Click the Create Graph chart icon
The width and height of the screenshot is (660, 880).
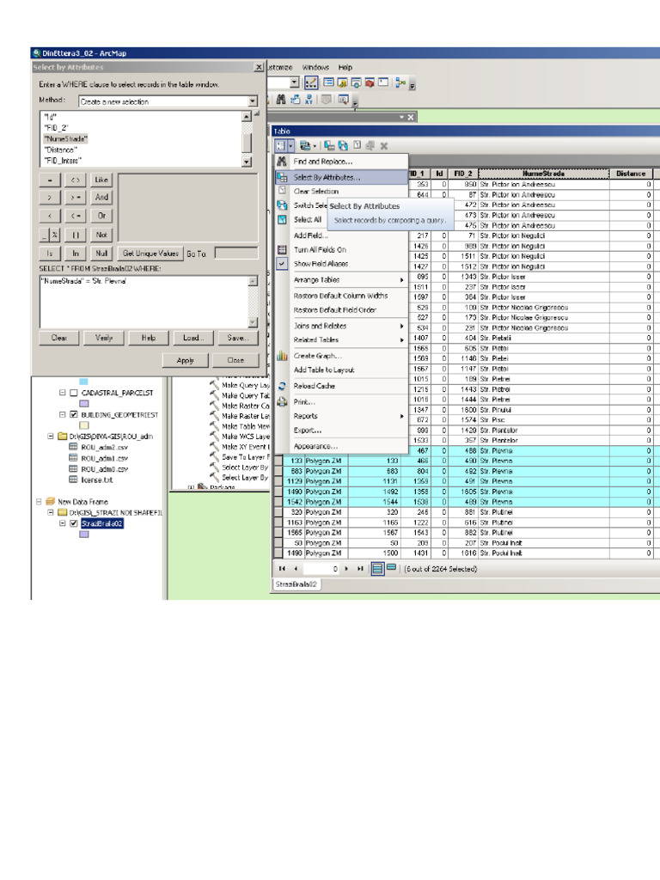(281, 355)
